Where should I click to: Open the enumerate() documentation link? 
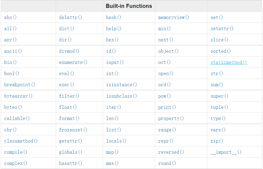click(73, 62)
